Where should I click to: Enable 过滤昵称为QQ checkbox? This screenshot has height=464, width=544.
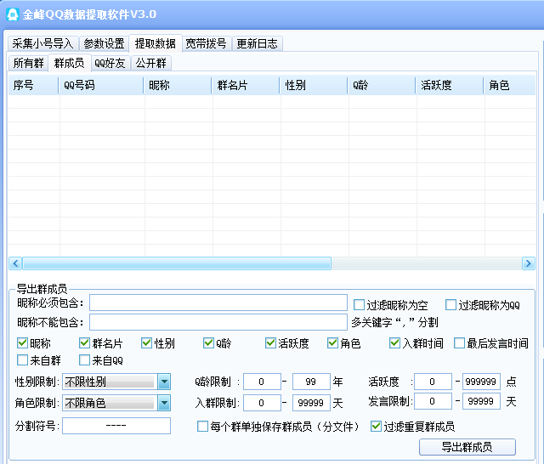click(x=450, y=305)
